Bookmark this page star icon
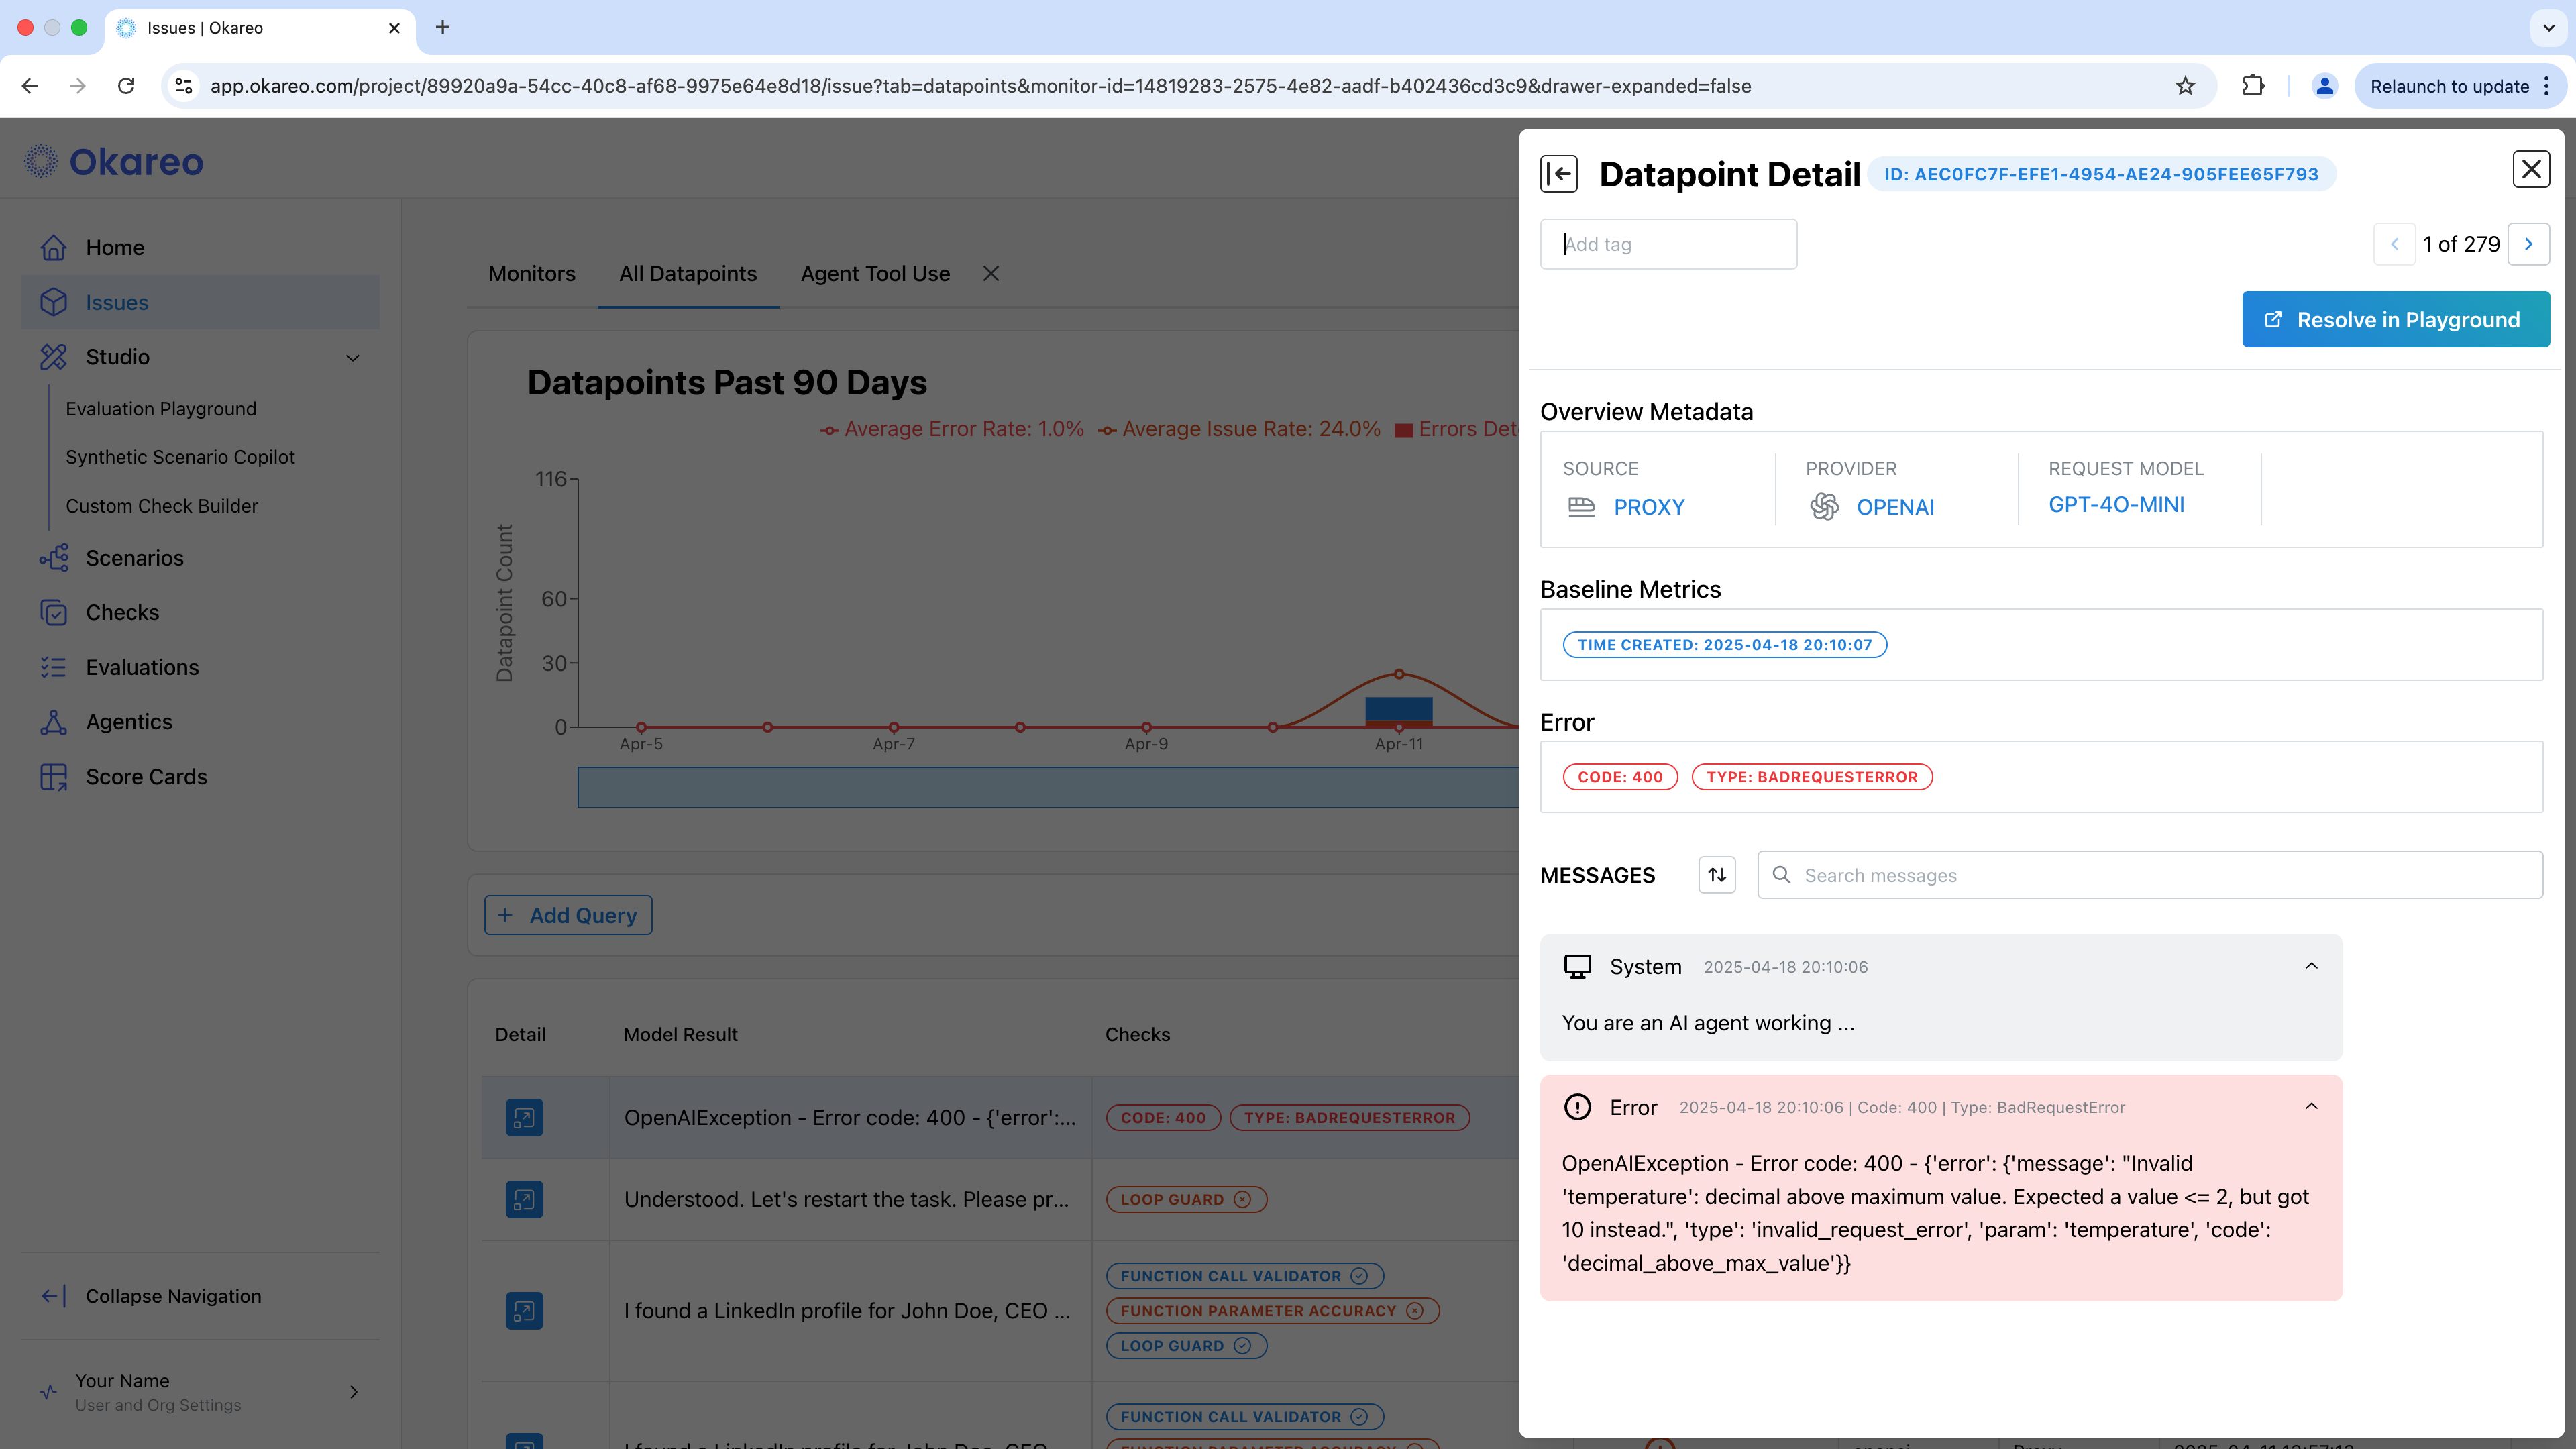 point(2185,86)
